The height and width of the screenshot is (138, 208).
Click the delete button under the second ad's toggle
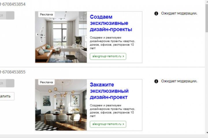pos(7,96)
